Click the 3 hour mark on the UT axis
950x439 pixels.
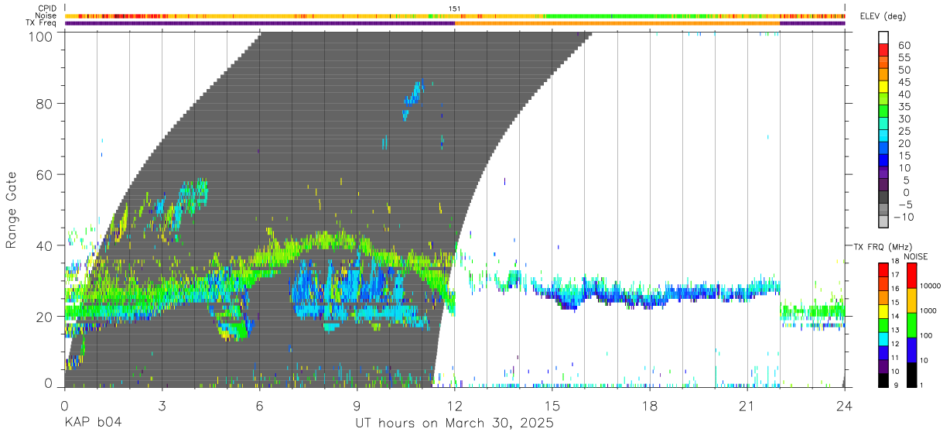tap(162, 406)
